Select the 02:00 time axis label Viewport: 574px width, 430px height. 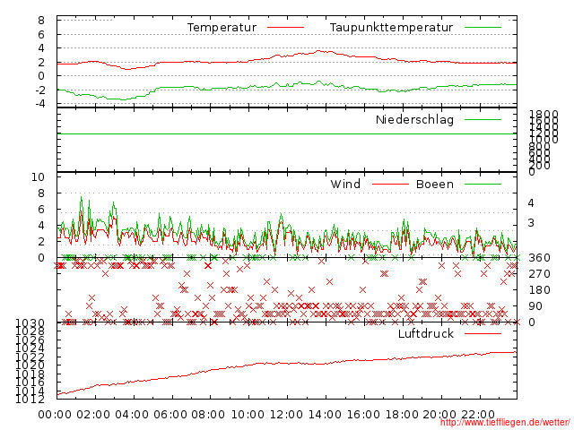click(93, 415)
